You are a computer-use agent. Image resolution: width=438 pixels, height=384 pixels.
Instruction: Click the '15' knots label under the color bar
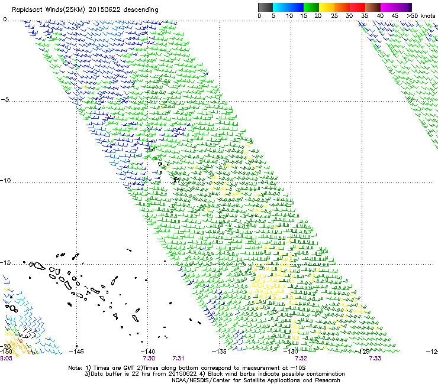pyautogui.click(x=304, y=15)
